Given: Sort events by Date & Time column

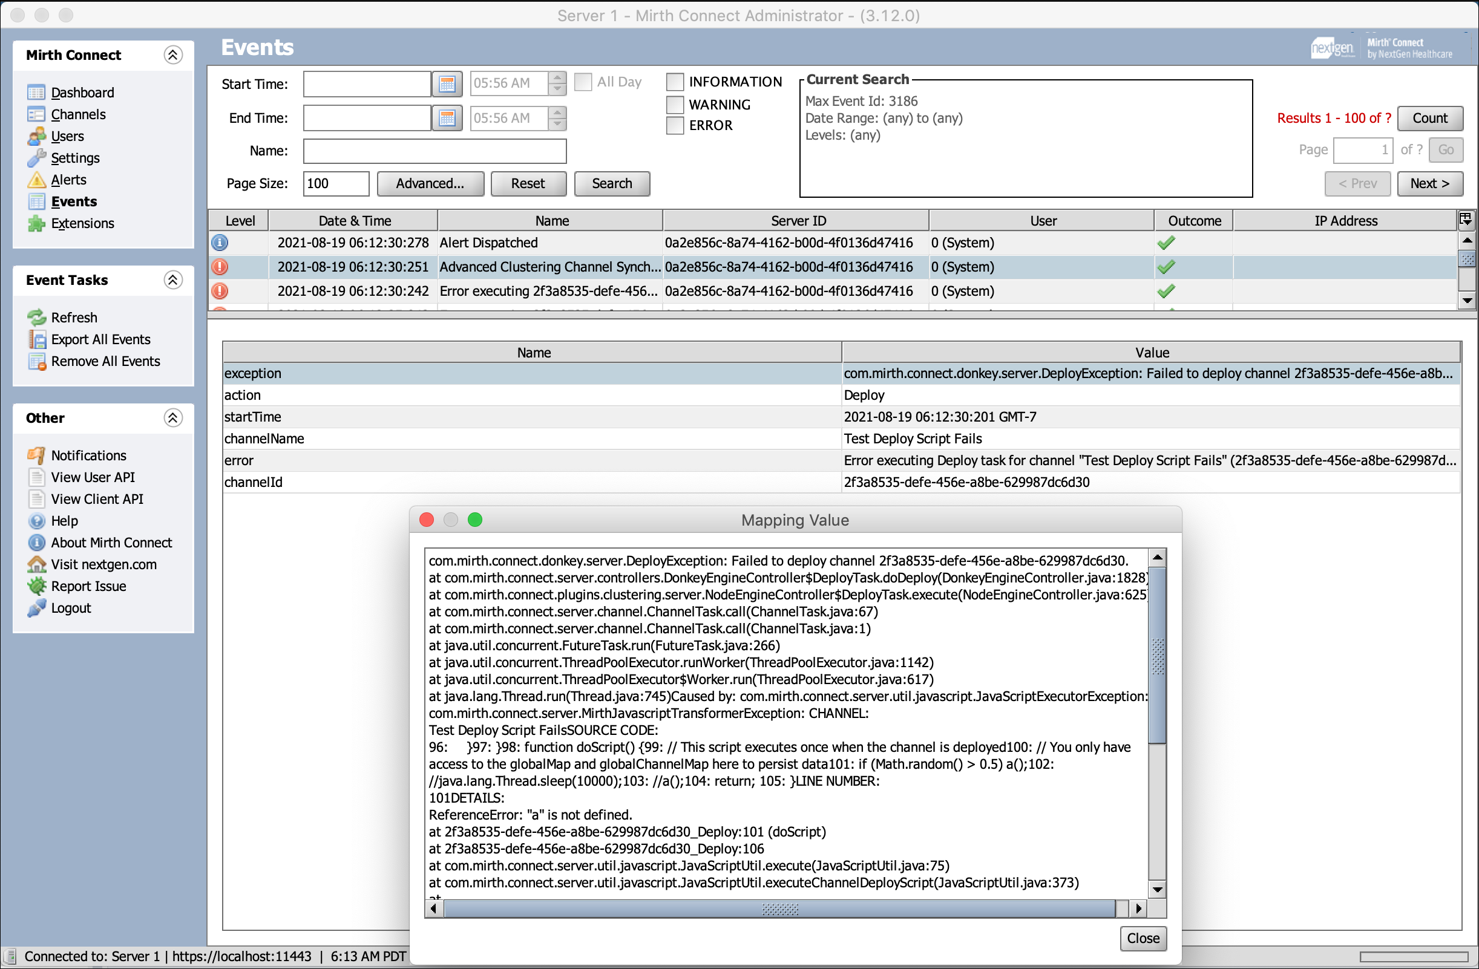Looking at the screenshot, I should tap(354, 221).
